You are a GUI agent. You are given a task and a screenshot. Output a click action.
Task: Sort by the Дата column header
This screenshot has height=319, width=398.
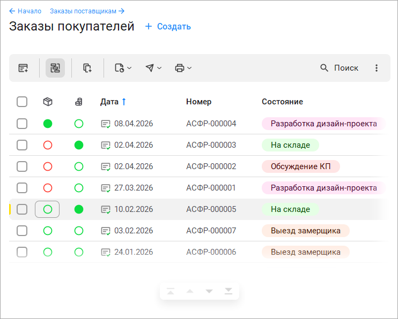pyautogui.click(x=110, y=102)
